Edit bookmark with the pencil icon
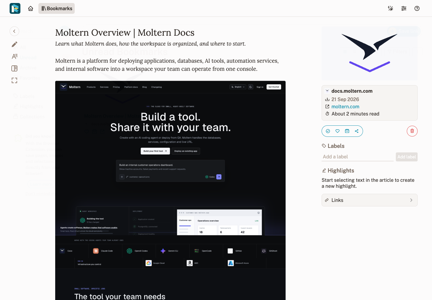The image size is (432, 300). (x=14, y=44)
